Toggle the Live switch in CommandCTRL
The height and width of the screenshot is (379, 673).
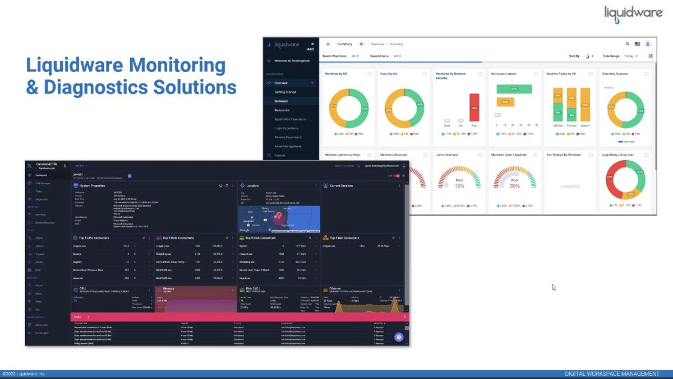tap(397, 176)
